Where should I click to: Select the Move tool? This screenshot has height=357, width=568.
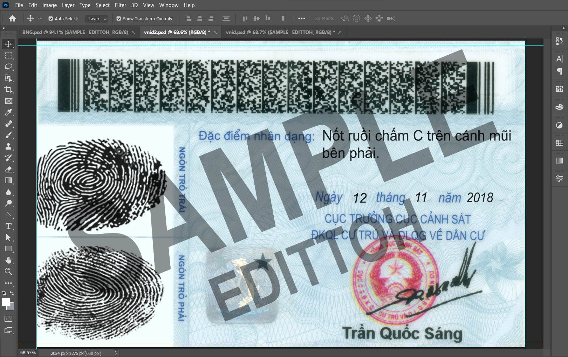pyautogui.click(x=8, y=44)
